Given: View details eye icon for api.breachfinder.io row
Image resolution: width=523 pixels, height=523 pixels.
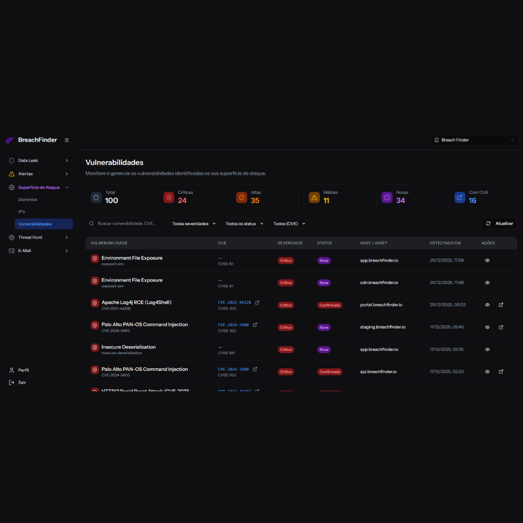Looking at the screenshot, I should point(487,372).
